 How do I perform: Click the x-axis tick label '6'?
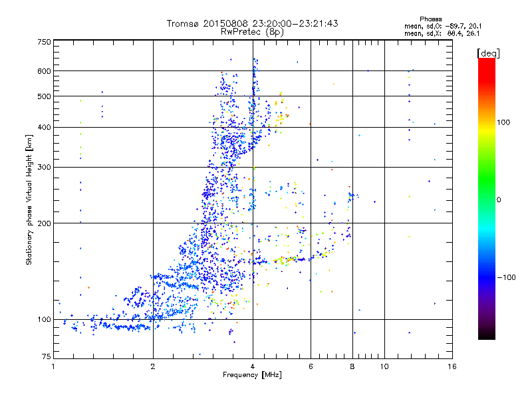311,366
